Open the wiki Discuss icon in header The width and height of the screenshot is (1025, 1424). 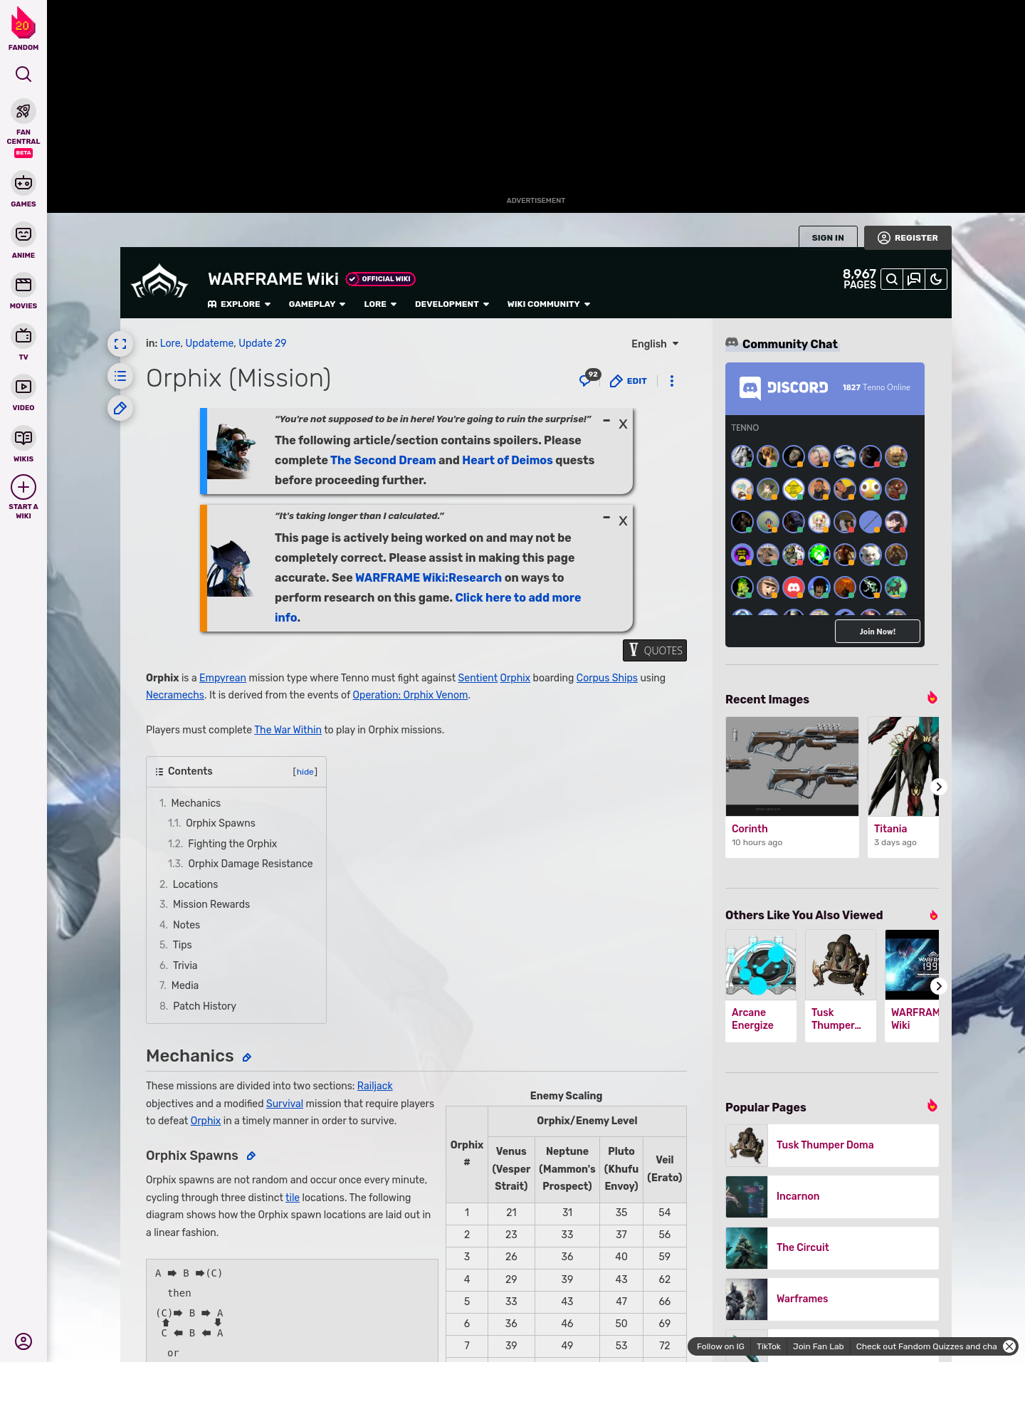click(x=914, y=279)
